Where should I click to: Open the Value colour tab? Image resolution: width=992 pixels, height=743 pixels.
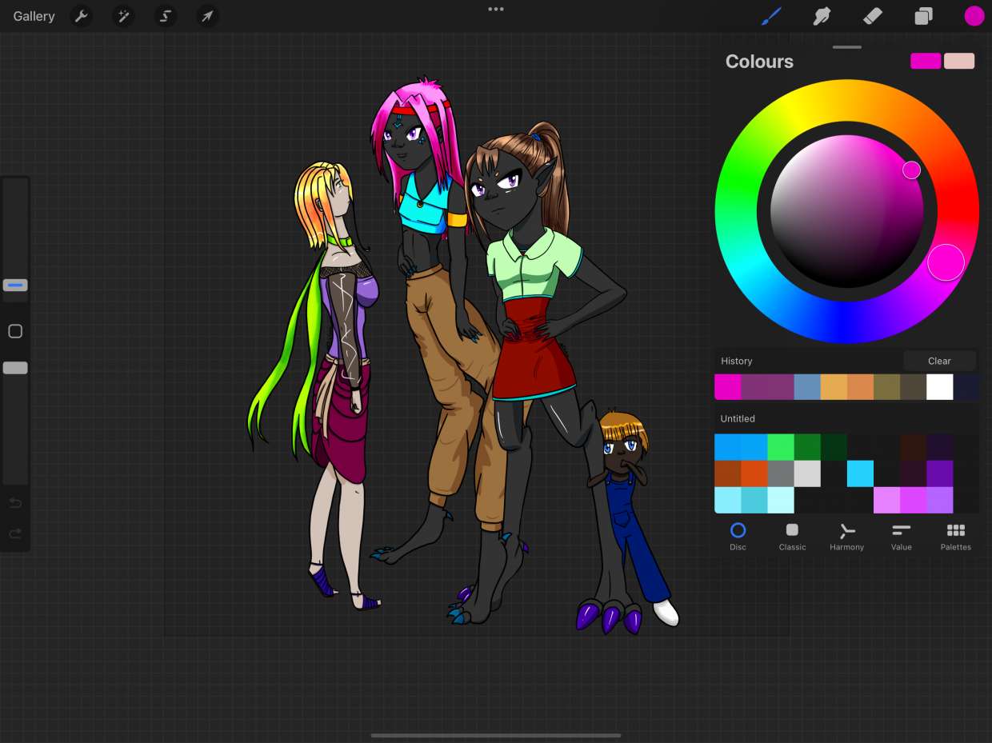[x=901, y=537]
